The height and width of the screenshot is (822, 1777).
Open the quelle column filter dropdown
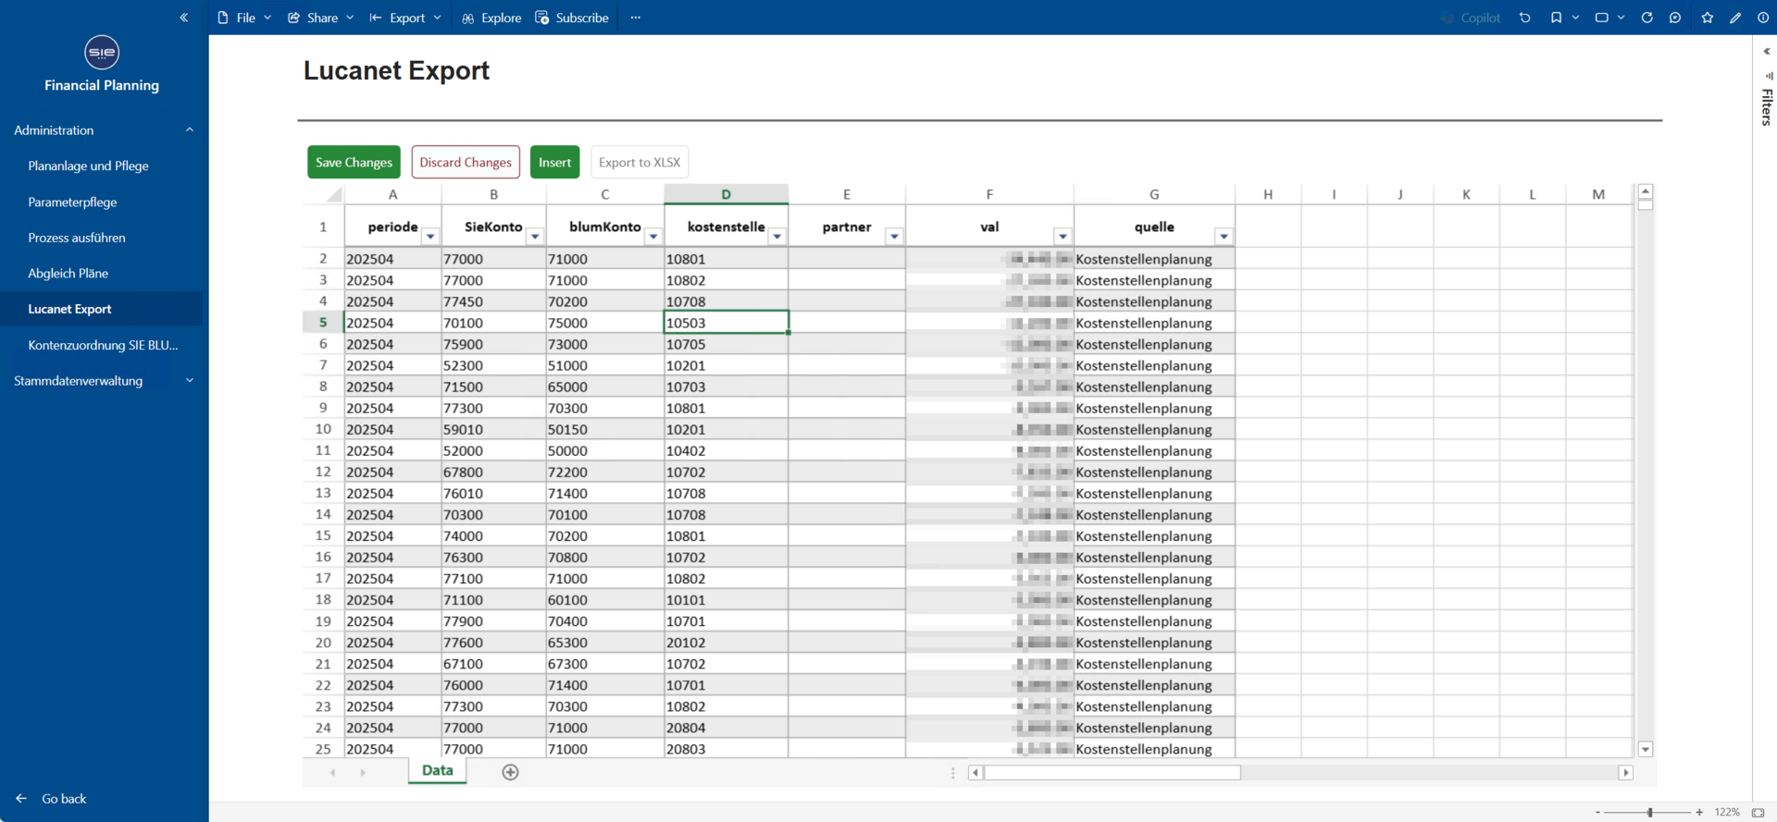coord(1224,237)
